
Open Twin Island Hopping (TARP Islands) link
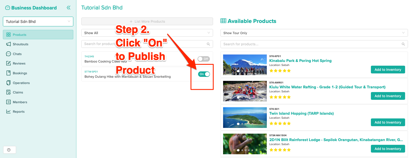[301, 113]
